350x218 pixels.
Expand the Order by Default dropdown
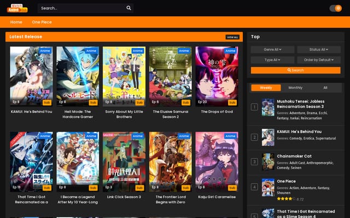[319, 60]
